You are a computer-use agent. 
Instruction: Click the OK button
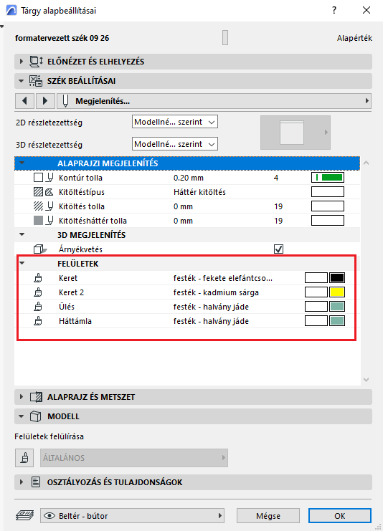pyautogui.click(x=340, y=516)
